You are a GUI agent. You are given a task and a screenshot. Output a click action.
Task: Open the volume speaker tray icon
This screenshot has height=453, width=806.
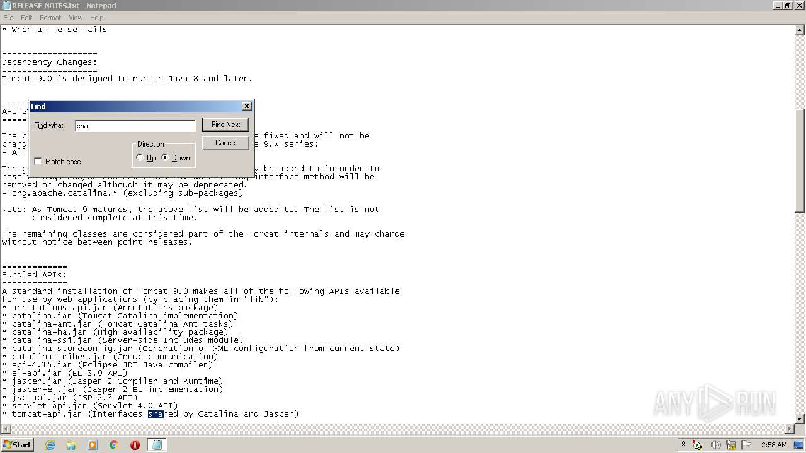(x=715, y=445)
